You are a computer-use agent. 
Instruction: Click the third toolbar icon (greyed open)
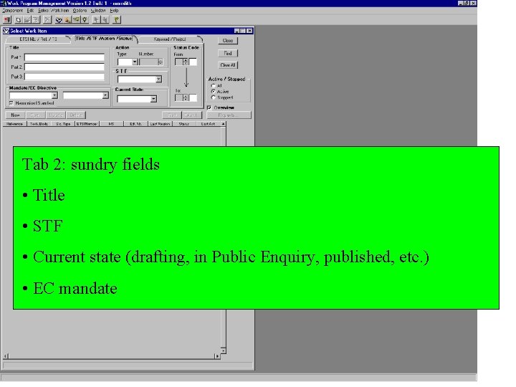(x=27, y=20)
